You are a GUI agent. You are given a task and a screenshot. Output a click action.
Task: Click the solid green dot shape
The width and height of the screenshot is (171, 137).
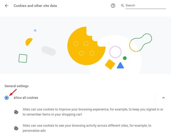pos(125,58)
